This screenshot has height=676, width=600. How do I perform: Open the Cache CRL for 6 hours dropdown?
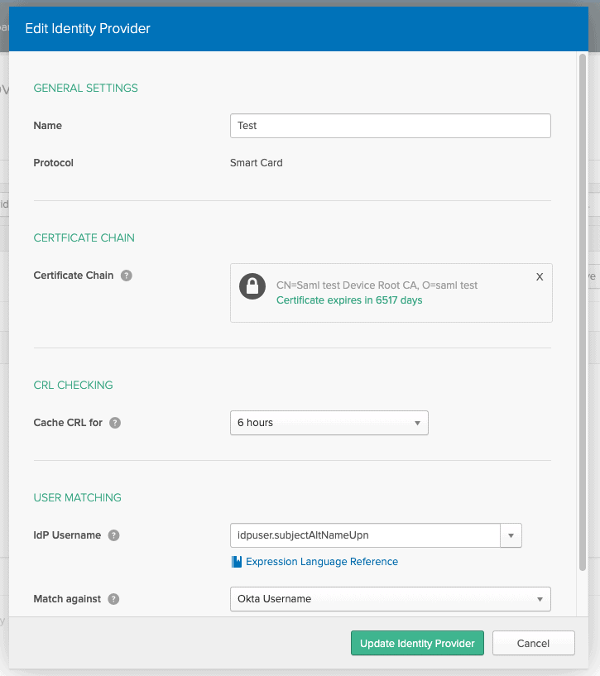[329, 423]
